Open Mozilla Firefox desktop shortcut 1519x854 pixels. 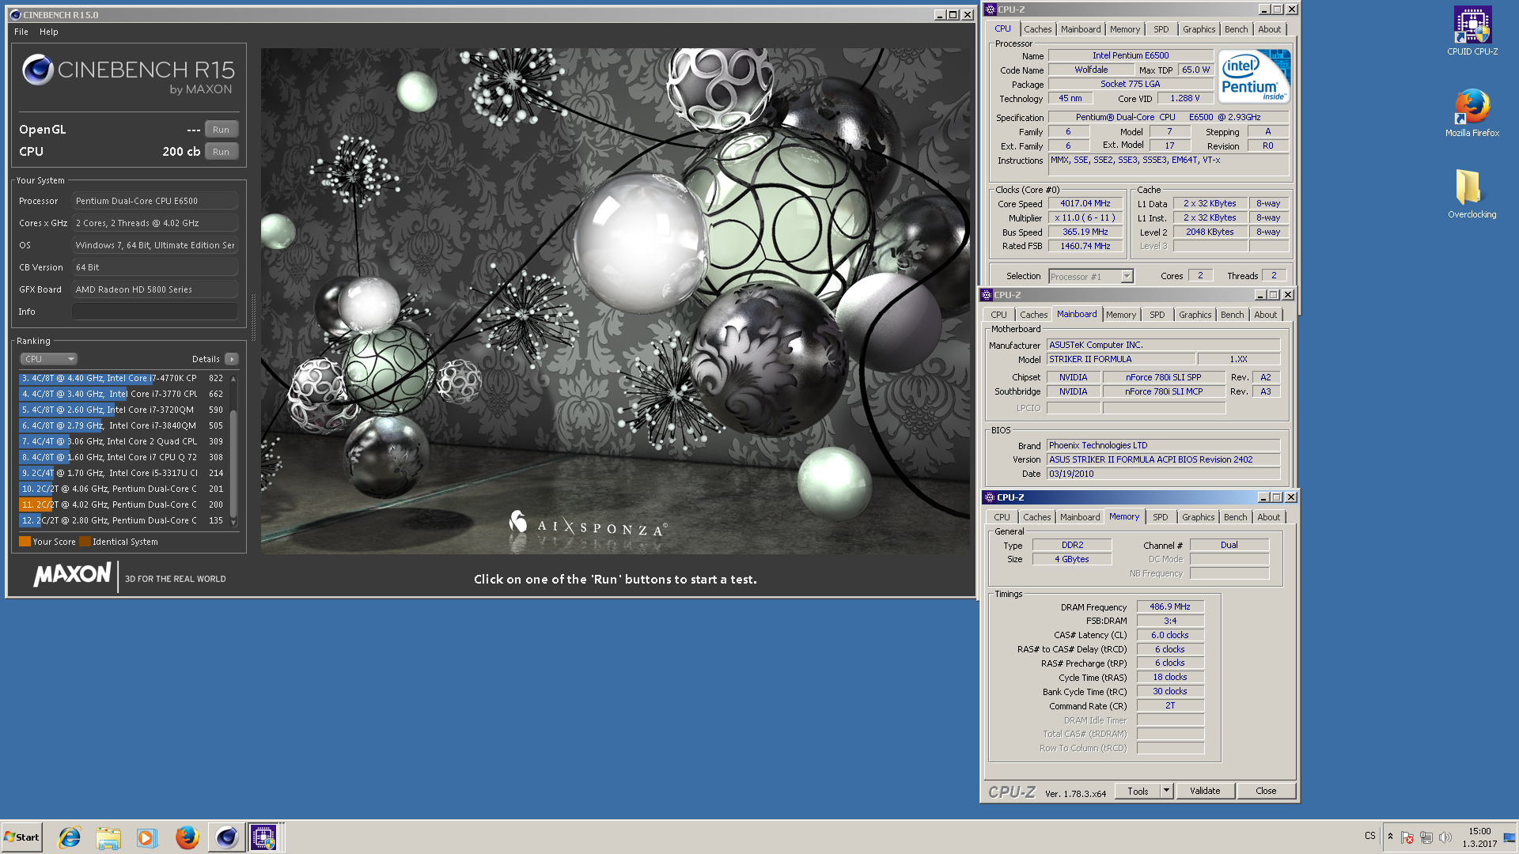1472,113
